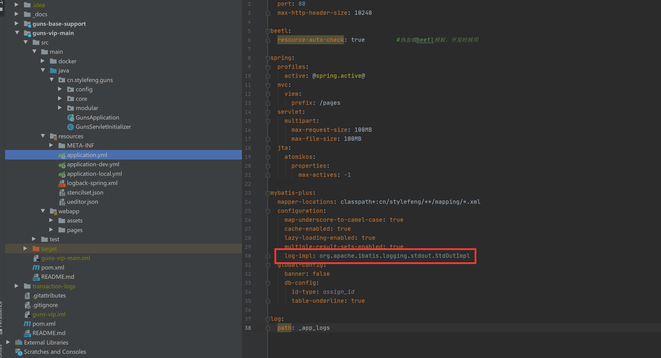Image resolution: width=661 pixels, height=358 pixels.
Task: Click the .gitattributes file icon
Action: tap(27, 296)
